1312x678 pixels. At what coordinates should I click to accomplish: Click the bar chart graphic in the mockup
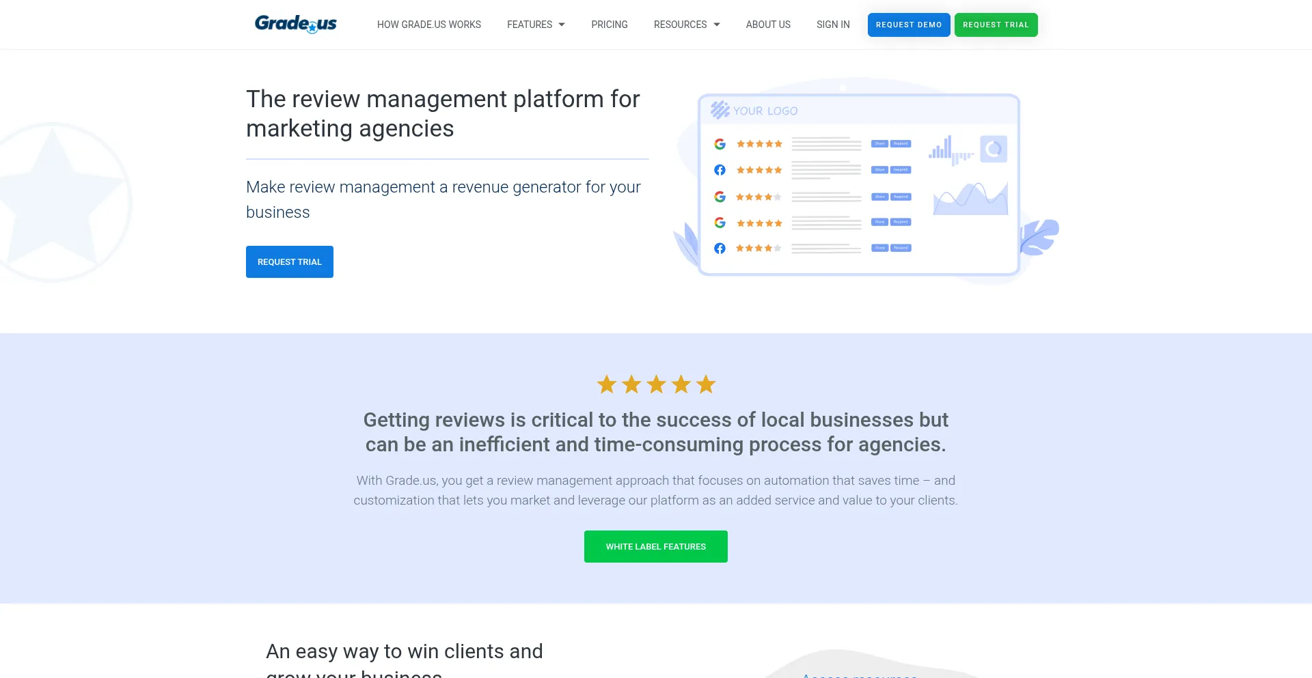tap(951, 150)
